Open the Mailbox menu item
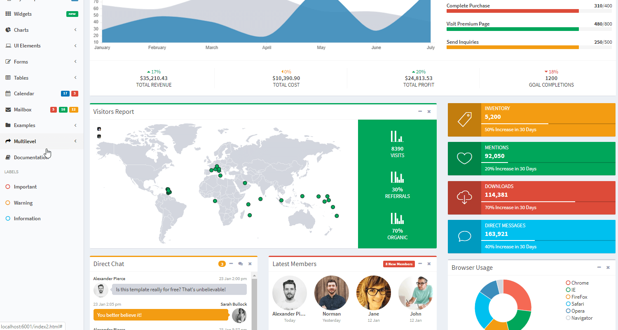 [x=42, y=110]
